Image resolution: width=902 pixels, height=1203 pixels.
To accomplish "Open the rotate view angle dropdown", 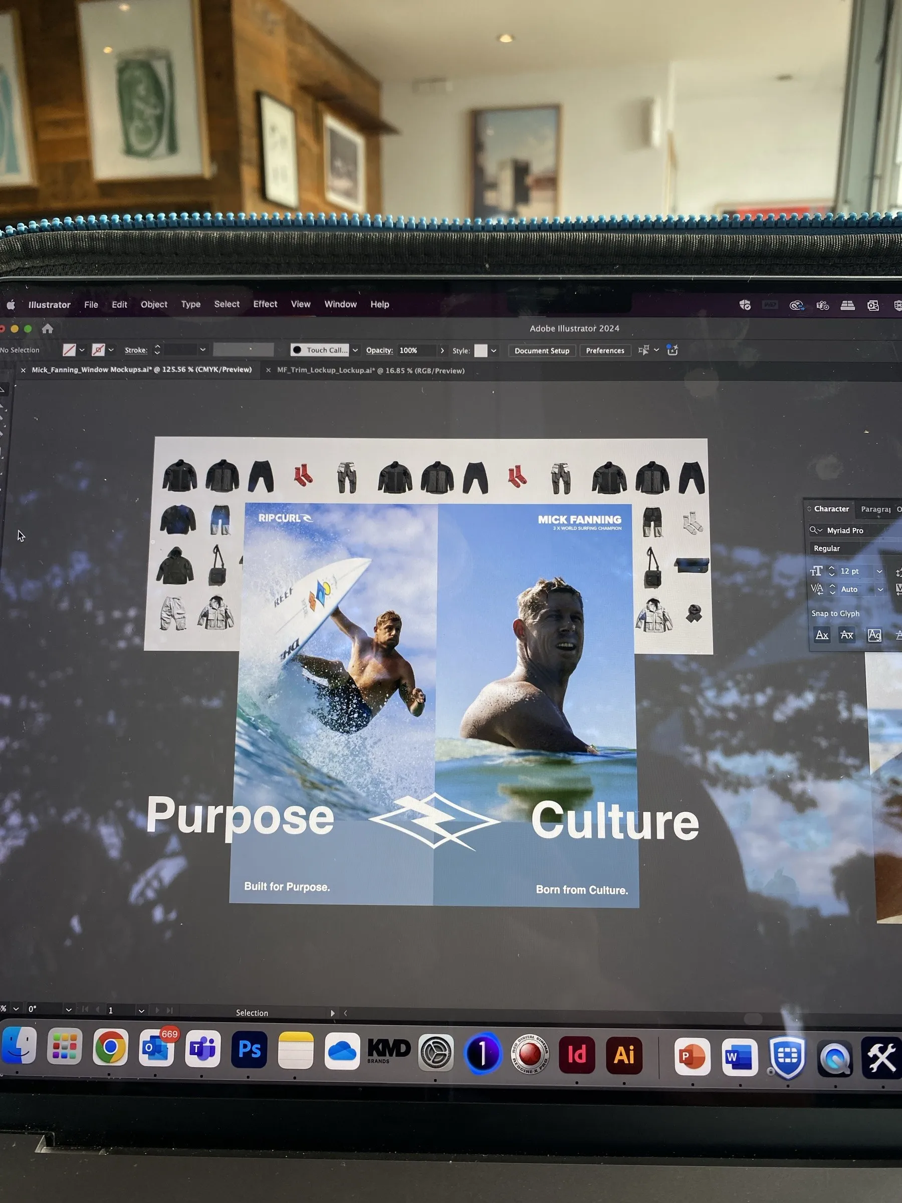I will coord(69,1010).
